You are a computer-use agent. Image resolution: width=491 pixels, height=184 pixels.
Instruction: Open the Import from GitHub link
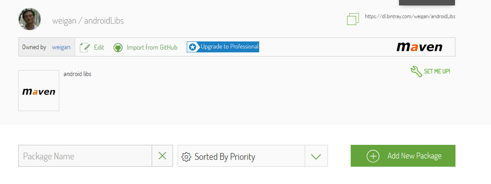[152, 47]
